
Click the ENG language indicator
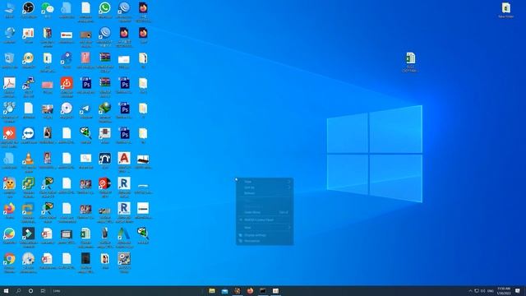click(x=491, y=290)
